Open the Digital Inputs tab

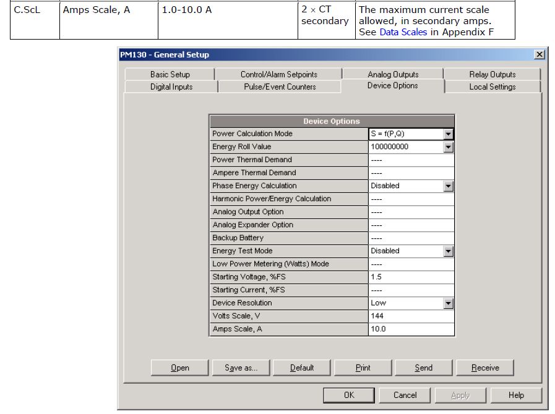171,87
